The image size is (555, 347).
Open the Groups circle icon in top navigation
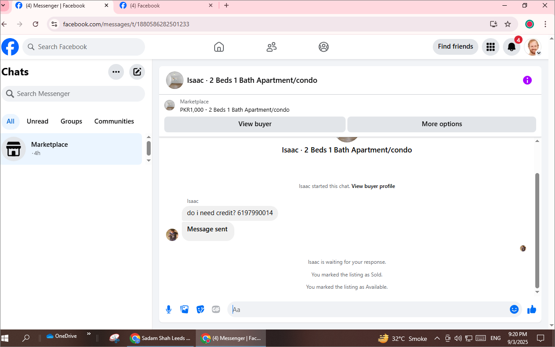coord(324,47)
